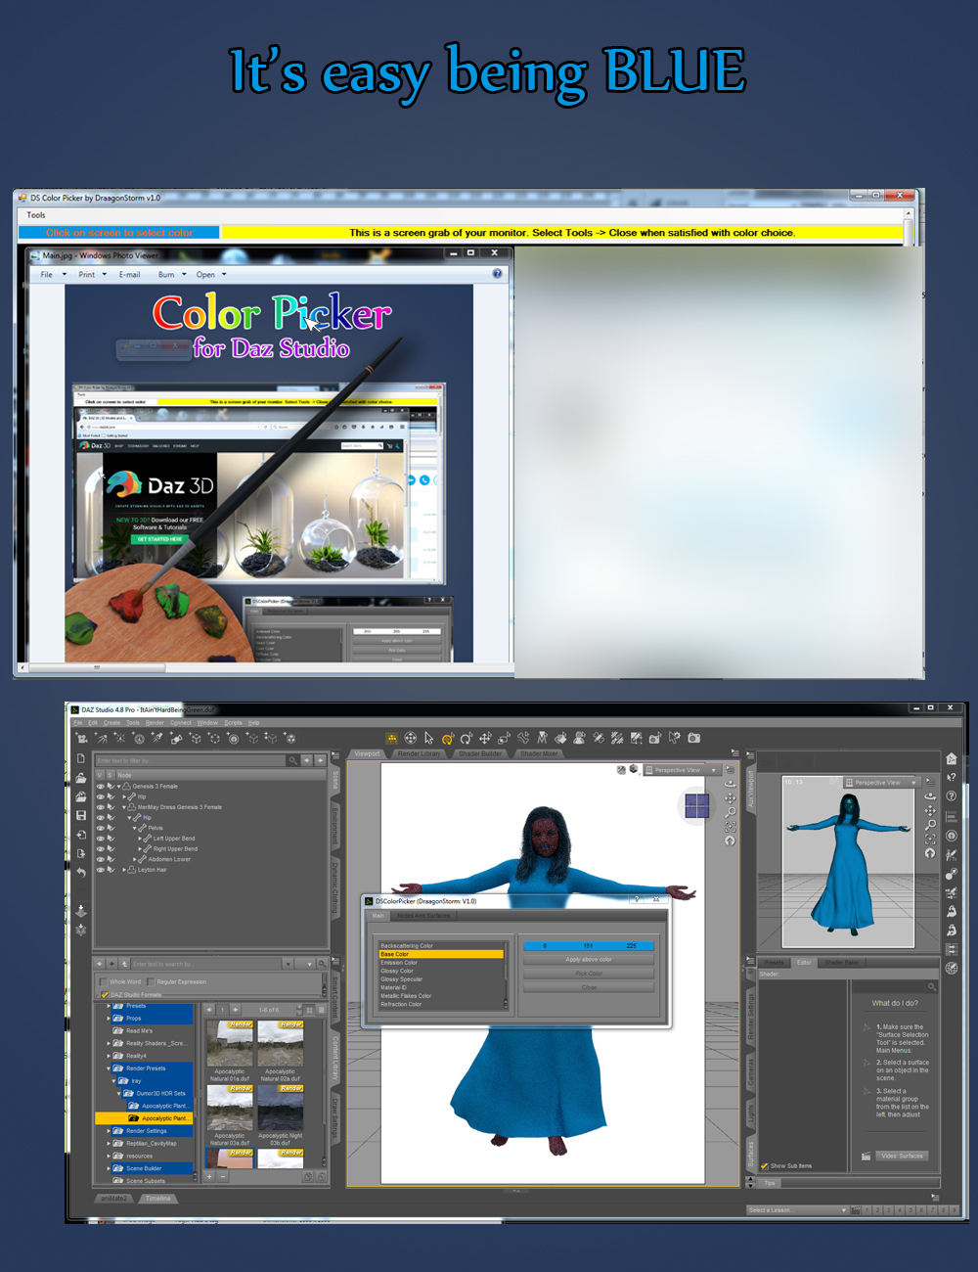Toggle visibility eye of Pelvis node
978x1272 pixels.
(x=100, y=828)
